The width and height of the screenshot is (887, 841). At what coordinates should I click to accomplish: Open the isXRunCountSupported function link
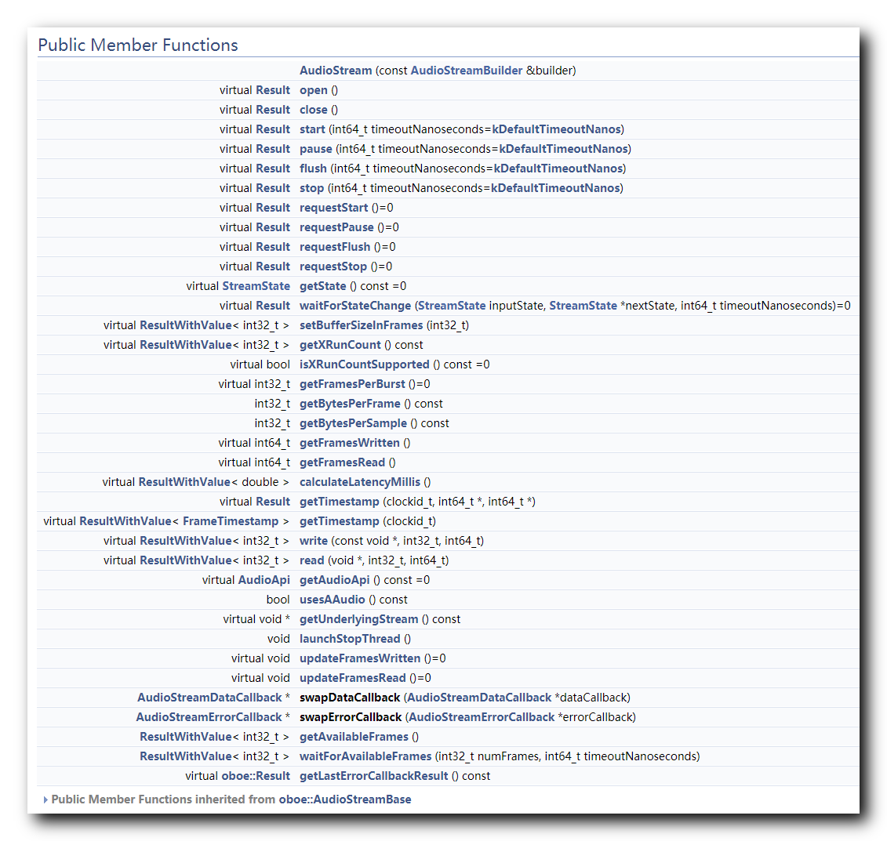pyautogui.click(x=365, y=364)
